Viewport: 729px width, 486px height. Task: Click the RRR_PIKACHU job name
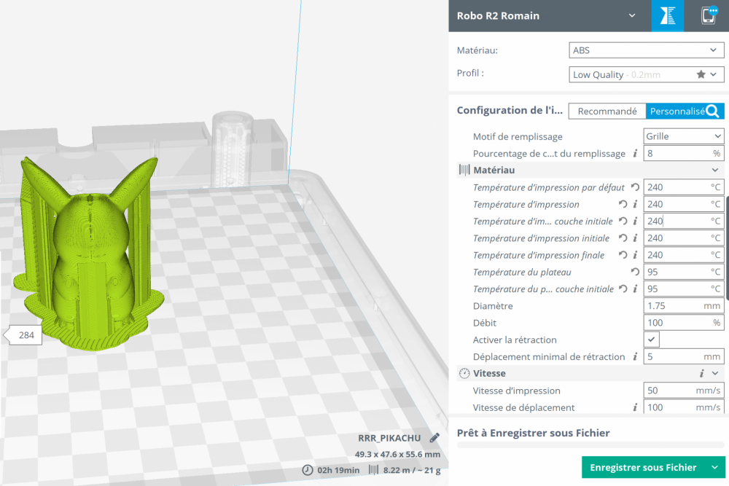coord(389,438)
